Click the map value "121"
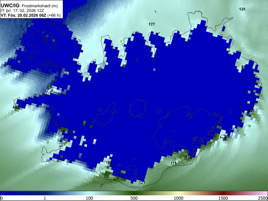 [x=142, y=182]
